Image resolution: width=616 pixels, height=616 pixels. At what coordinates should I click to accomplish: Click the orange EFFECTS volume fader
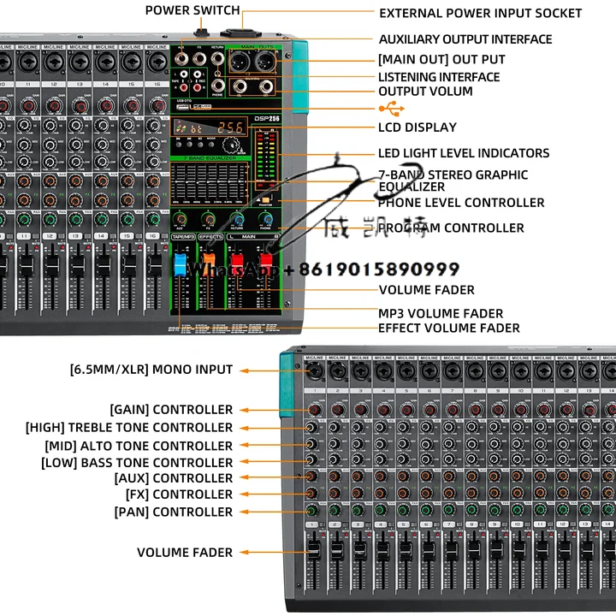(x=209, y=257)
